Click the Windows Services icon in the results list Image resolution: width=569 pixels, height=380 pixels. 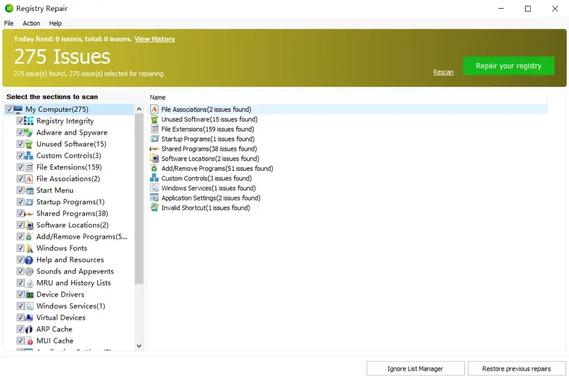click(154, 188)
